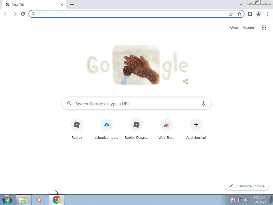273x205 pixels.
Task: Click the search magnifier in Google search box
Action: (69, 103)
